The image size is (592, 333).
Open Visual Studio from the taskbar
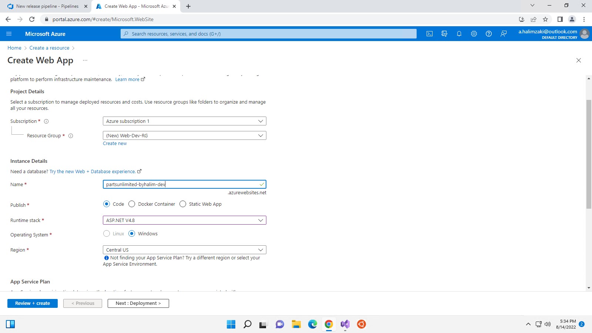(345, 324)
